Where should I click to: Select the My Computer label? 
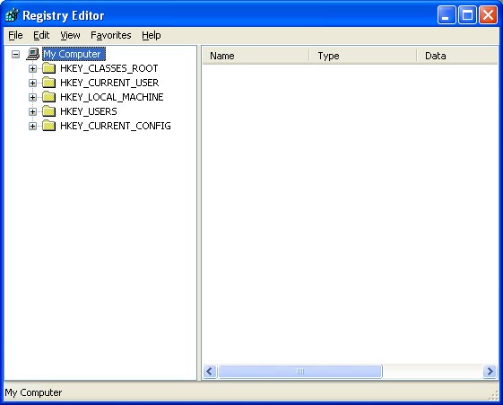pyautogui.click(x=74, y=54)
